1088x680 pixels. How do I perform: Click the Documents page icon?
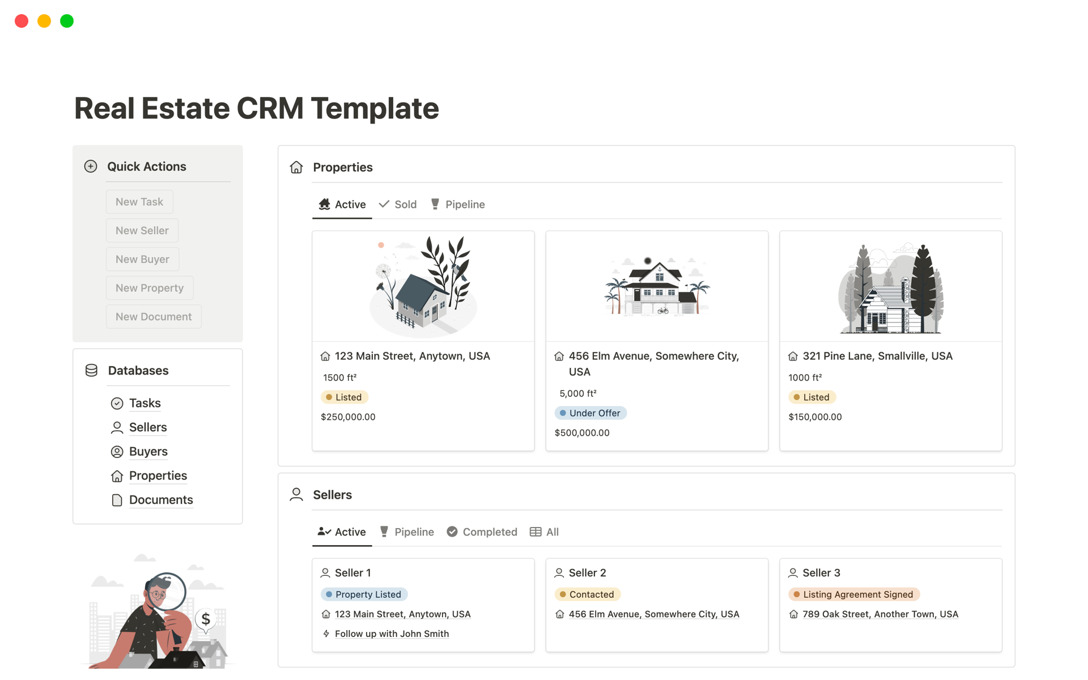tap(117, 500)
